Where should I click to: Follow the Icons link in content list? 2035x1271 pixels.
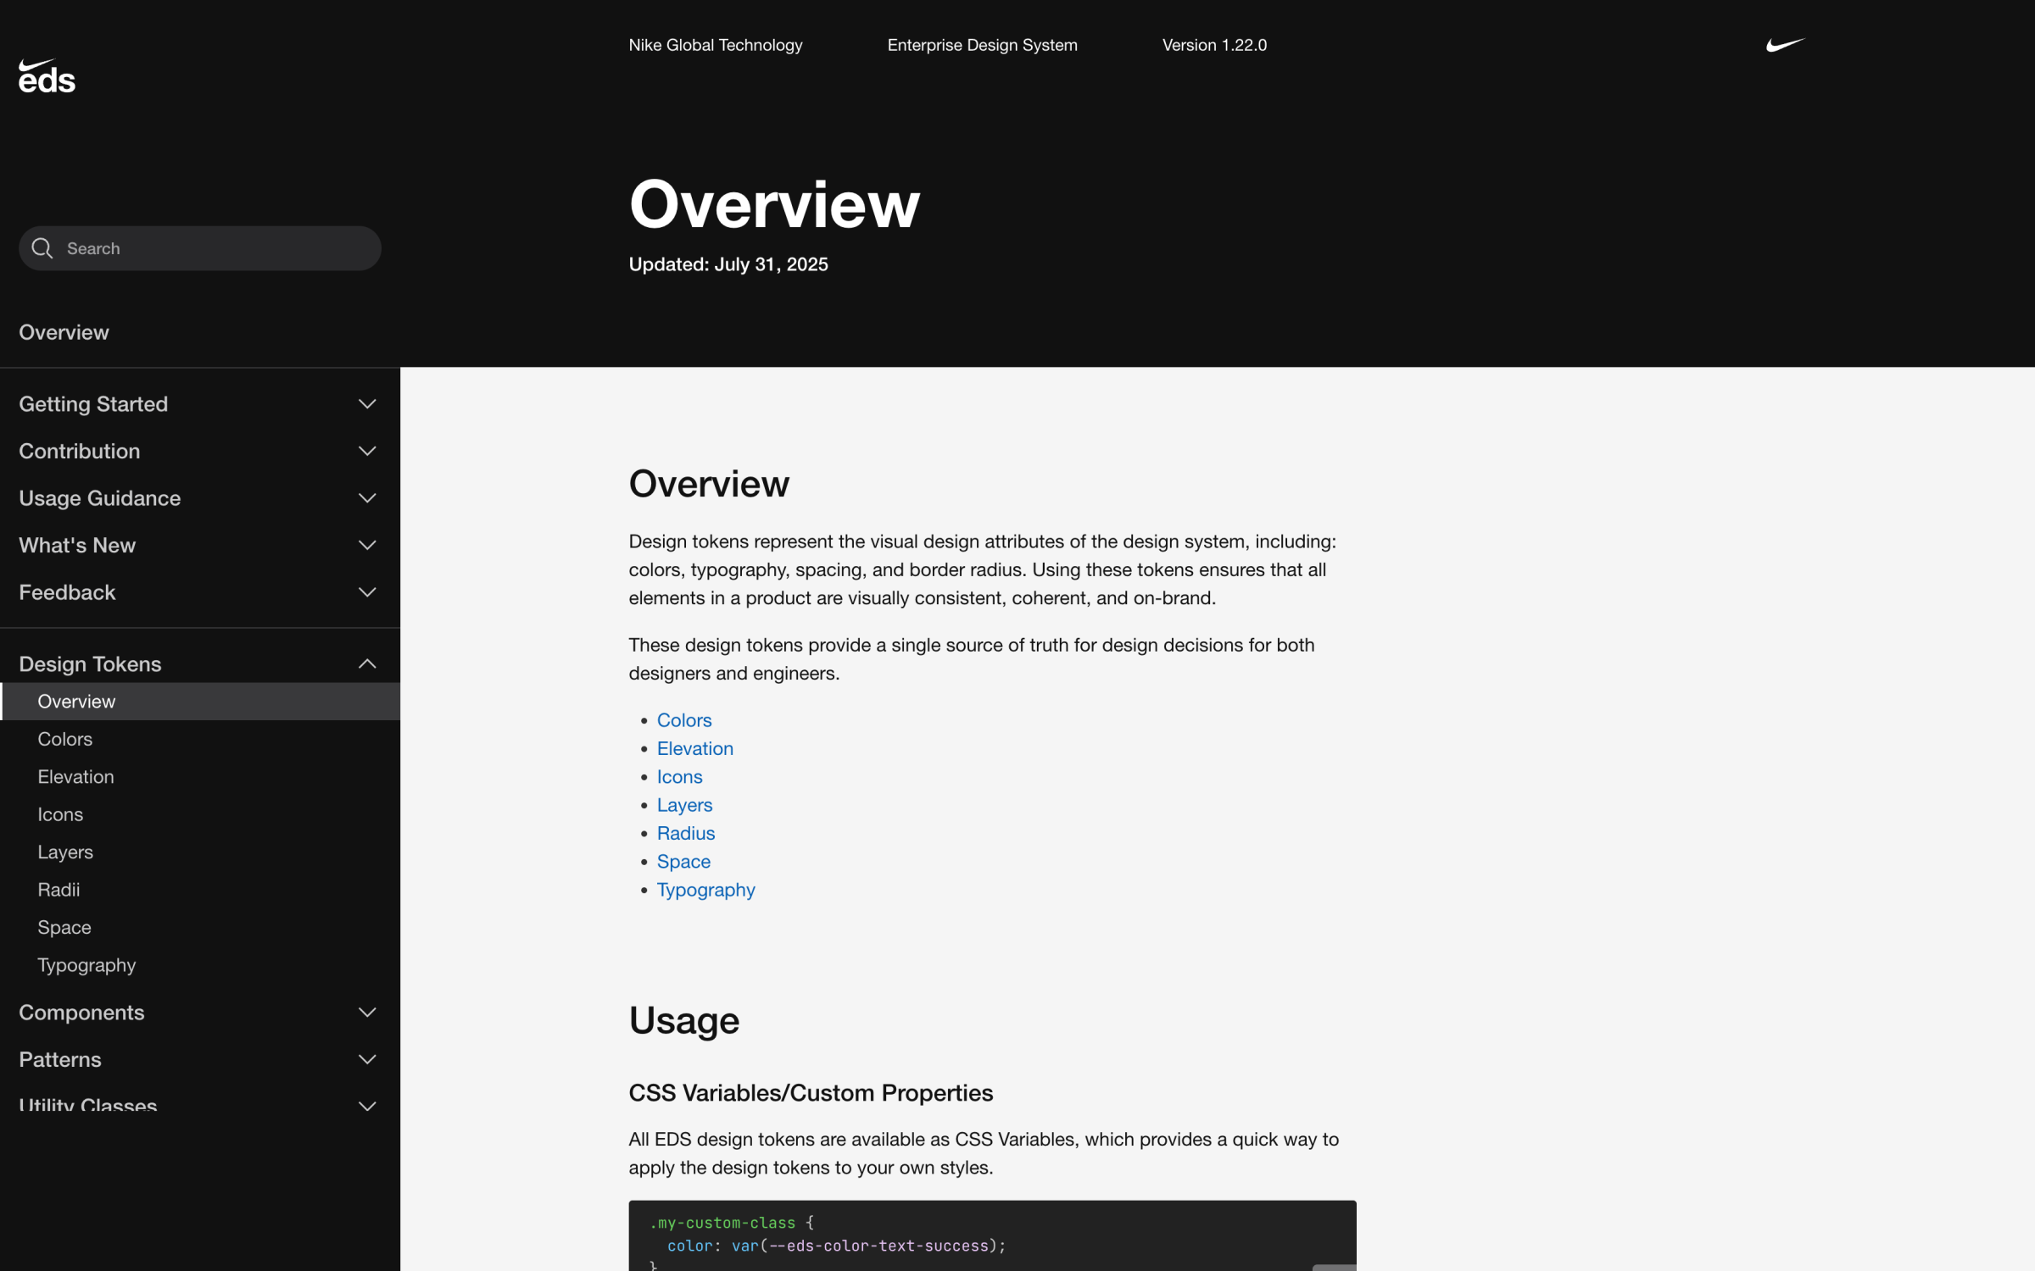[x=680, y=777]
